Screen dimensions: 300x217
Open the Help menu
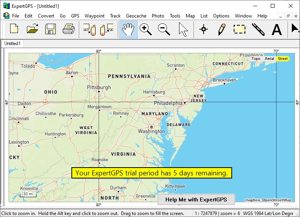point(262,16)
